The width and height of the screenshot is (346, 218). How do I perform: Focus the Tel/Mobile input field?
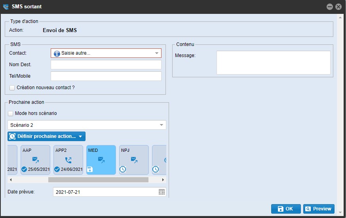106,76
